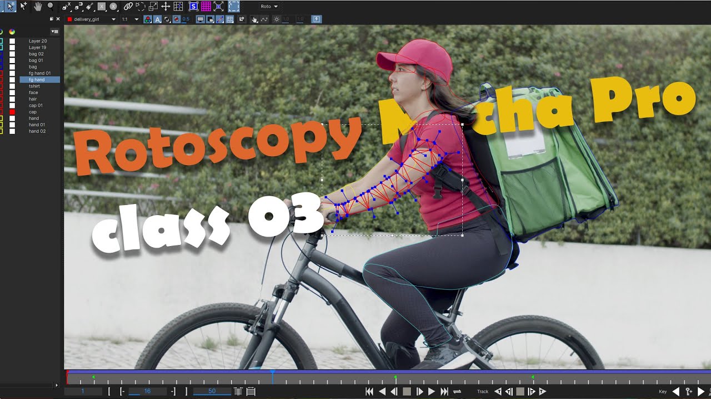The image size is (711, 399).
Task: Click the white matte swatch for Layer 20
Action: 12,41
